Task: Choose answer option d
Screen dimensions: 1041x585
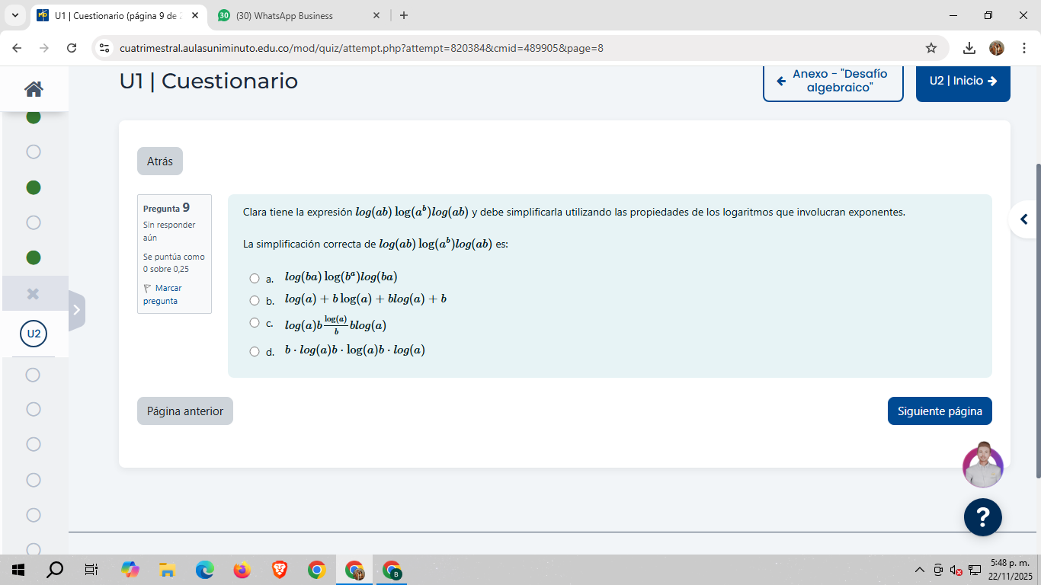Action: point(255,351)
